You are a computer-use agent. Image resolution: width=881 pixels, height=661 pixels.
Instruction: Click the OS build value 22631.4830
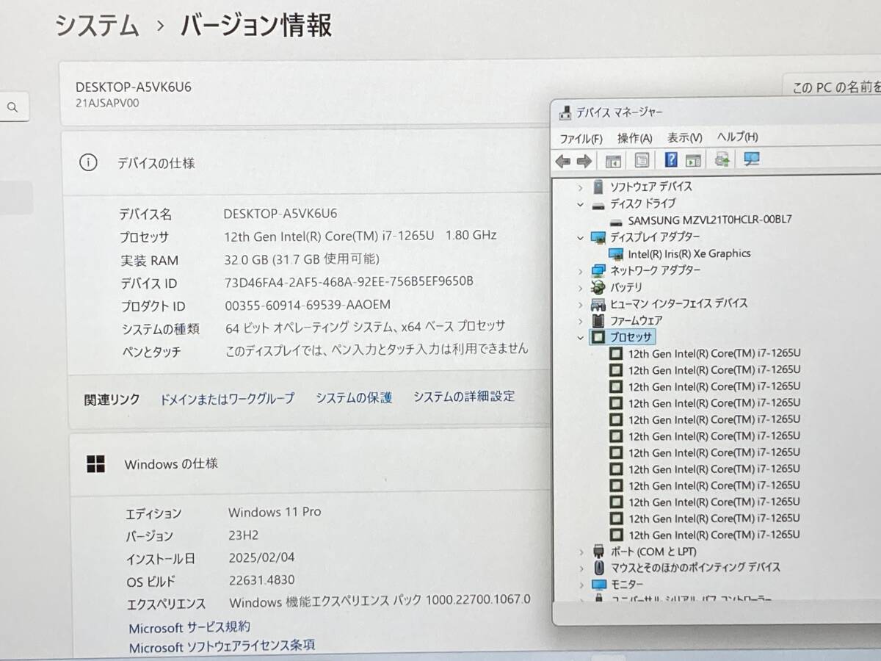pyautogui.click(x=261, y=580)
